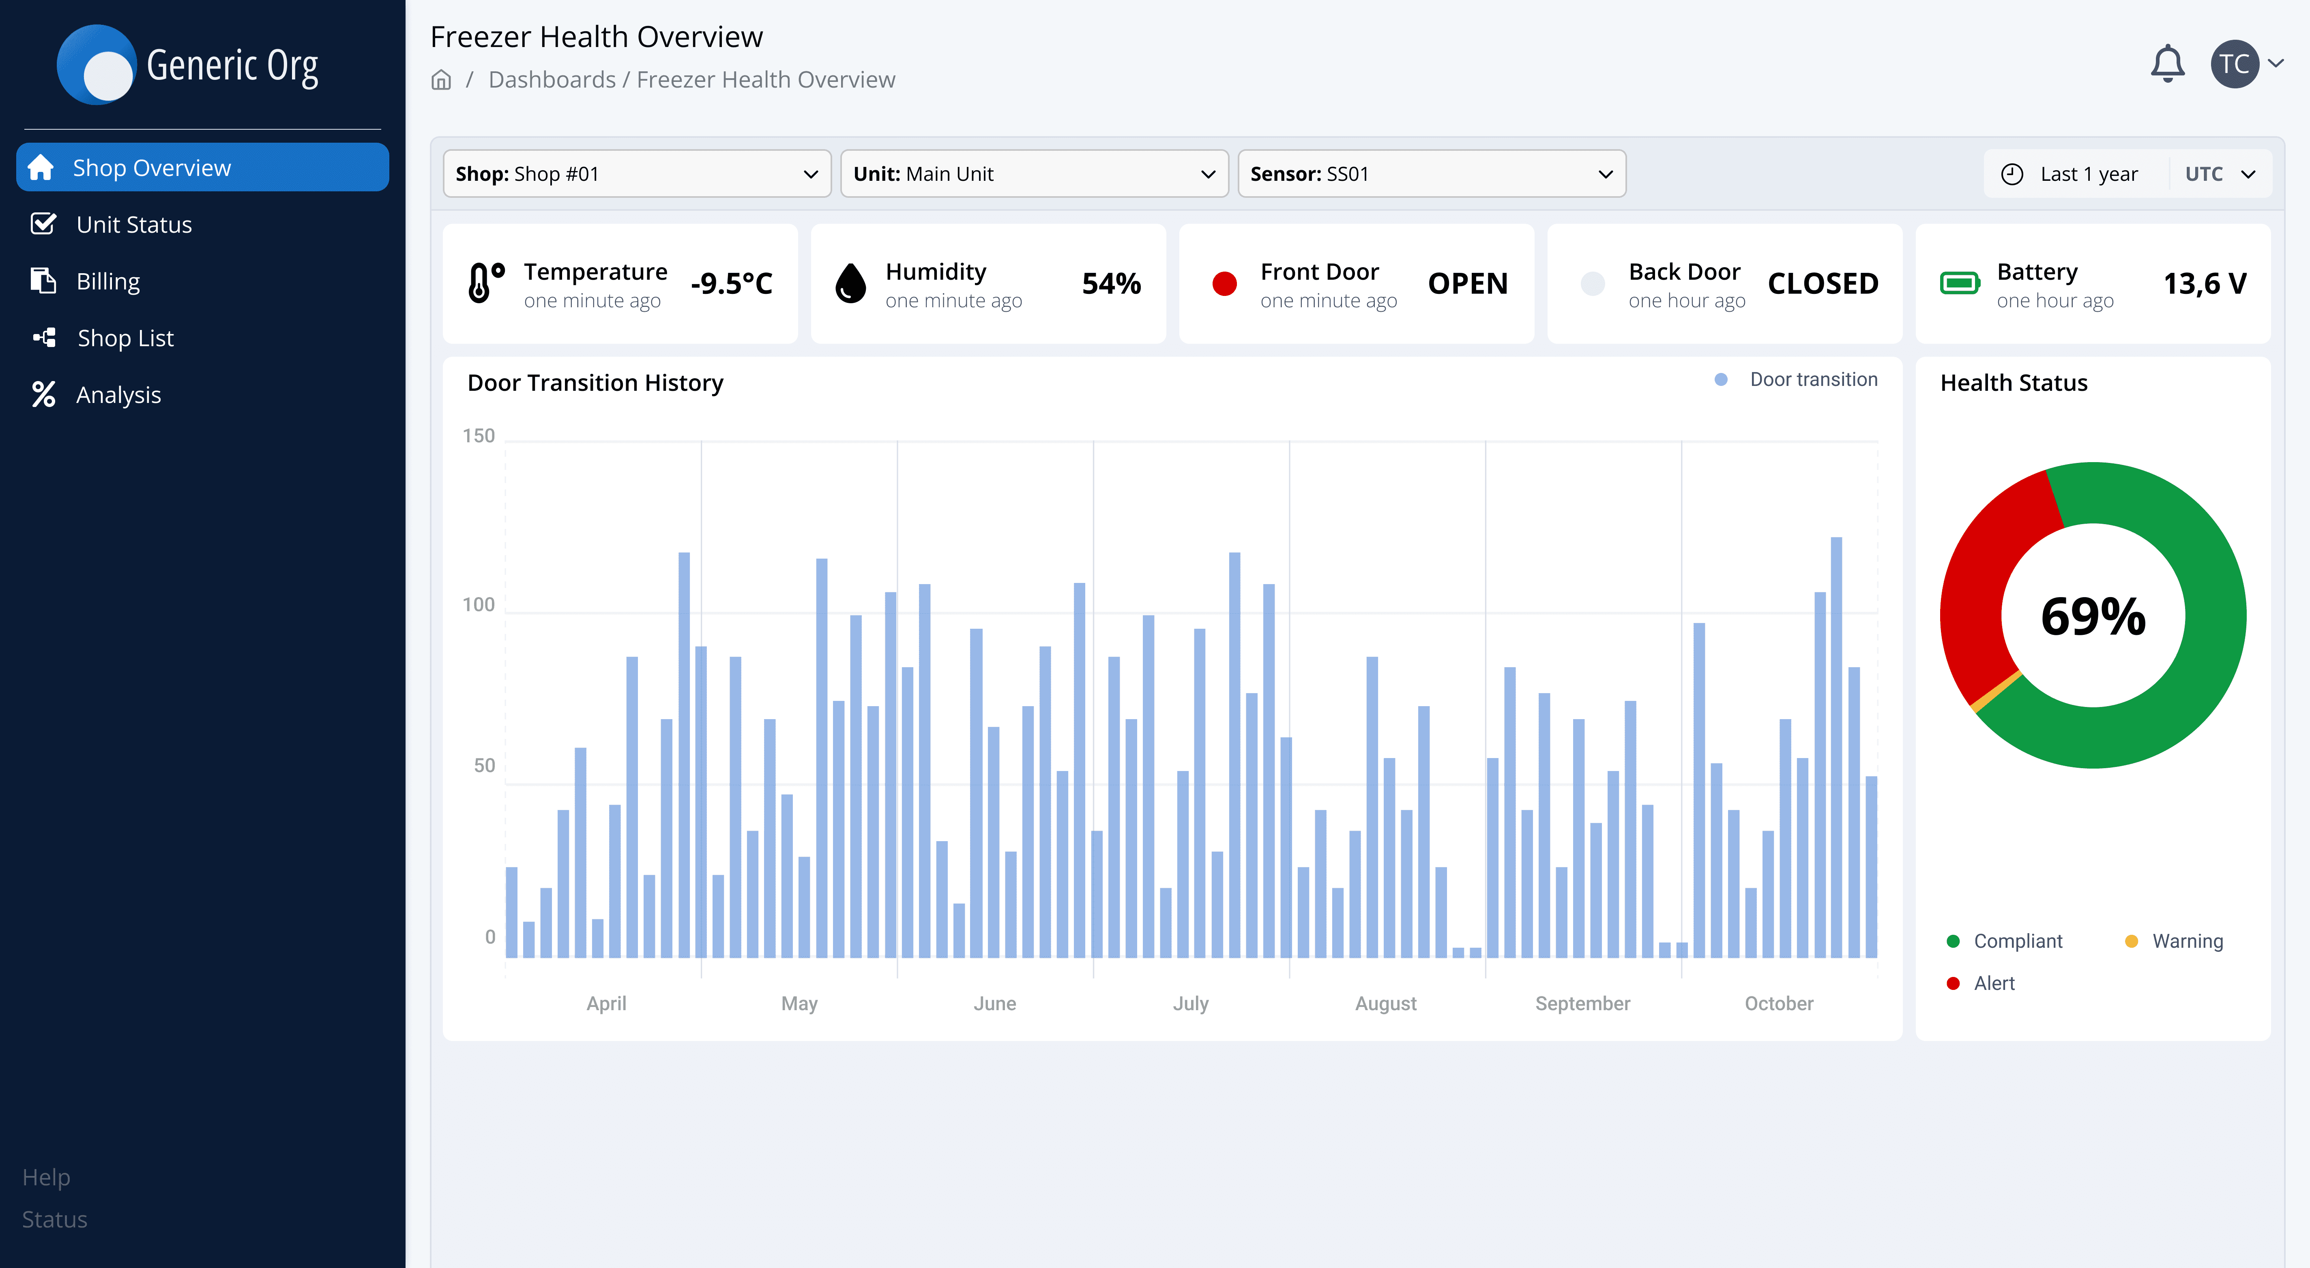
Task: Open the UTC timezone dropdown
Action: 2220,174
